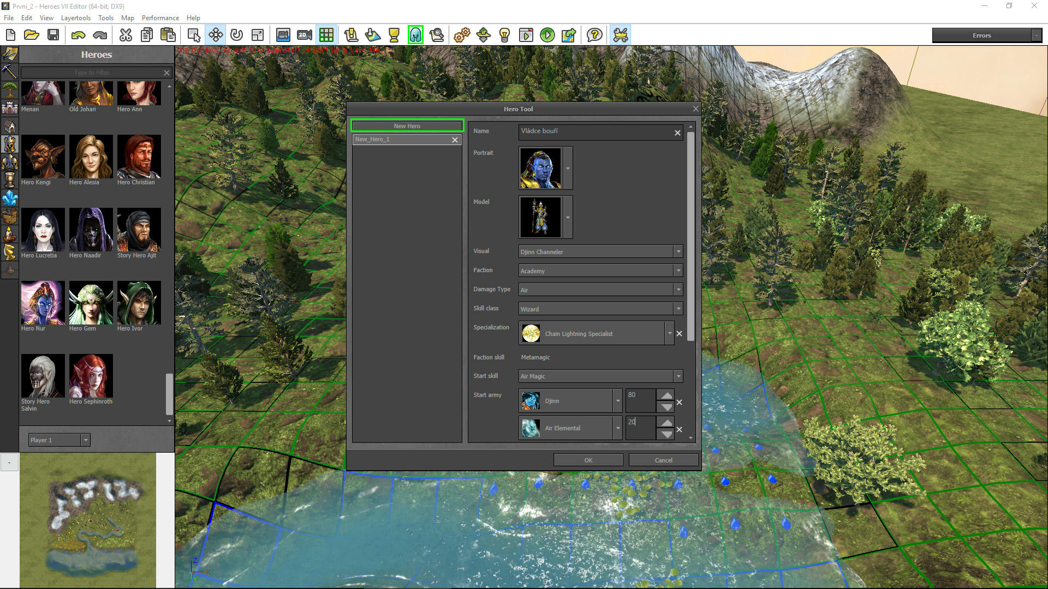
Task: Decrease the Air Elemental army count
Action: pyautogui.click(x=666, y=434)
